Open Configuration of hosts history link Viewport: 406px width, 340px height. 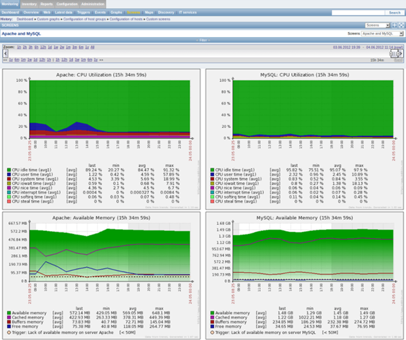[126, 19]
